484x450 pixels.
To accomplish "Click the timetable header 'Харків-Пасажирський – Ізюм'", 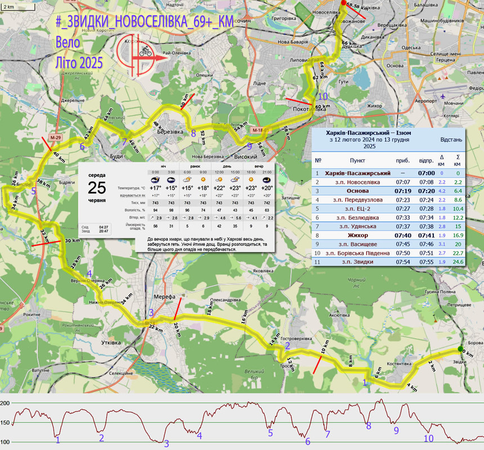I will pos(368,133).
